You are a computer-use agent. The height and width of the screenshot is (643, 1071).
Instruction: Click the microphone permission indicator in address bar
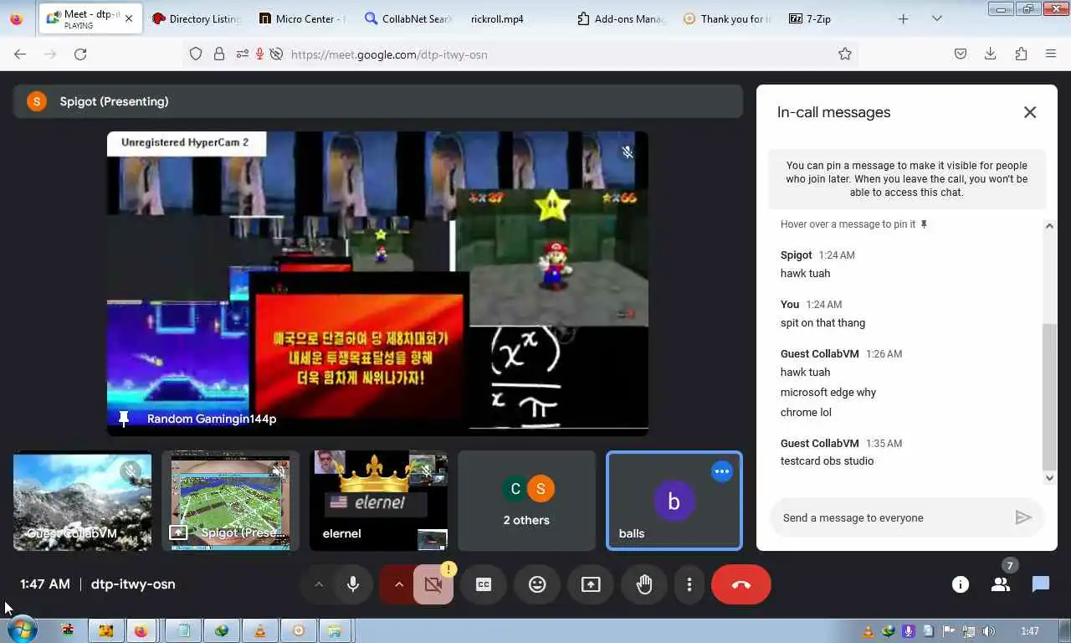pyautogui.click(x=259, y=54)
